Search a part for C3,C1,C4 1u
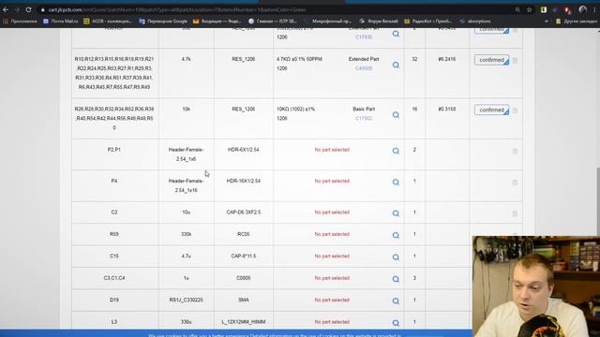Screen dimensions: 600x337 396,279
